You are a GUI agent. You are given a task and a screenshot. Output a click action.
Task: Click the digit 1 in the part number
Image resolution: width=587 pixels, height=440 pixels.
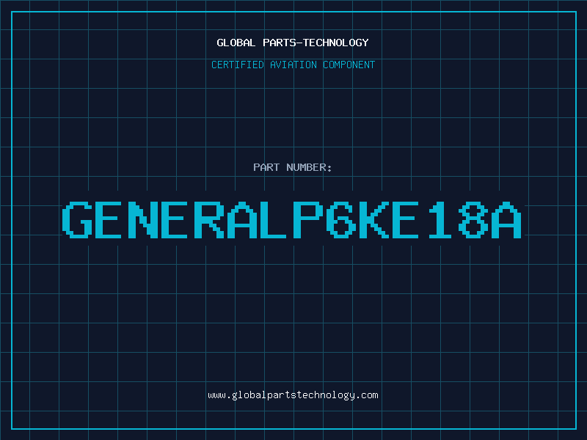click(440, 220)
